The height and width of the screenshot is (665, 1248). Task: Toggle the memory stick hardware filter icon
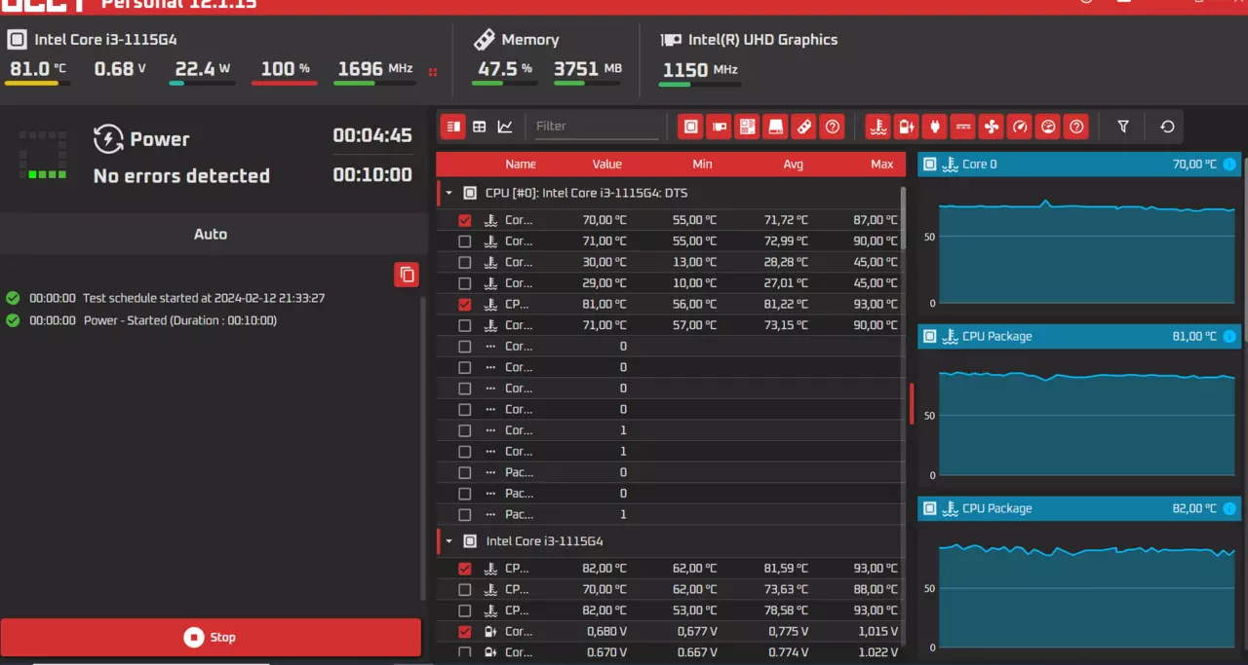[x=803, y=127]
